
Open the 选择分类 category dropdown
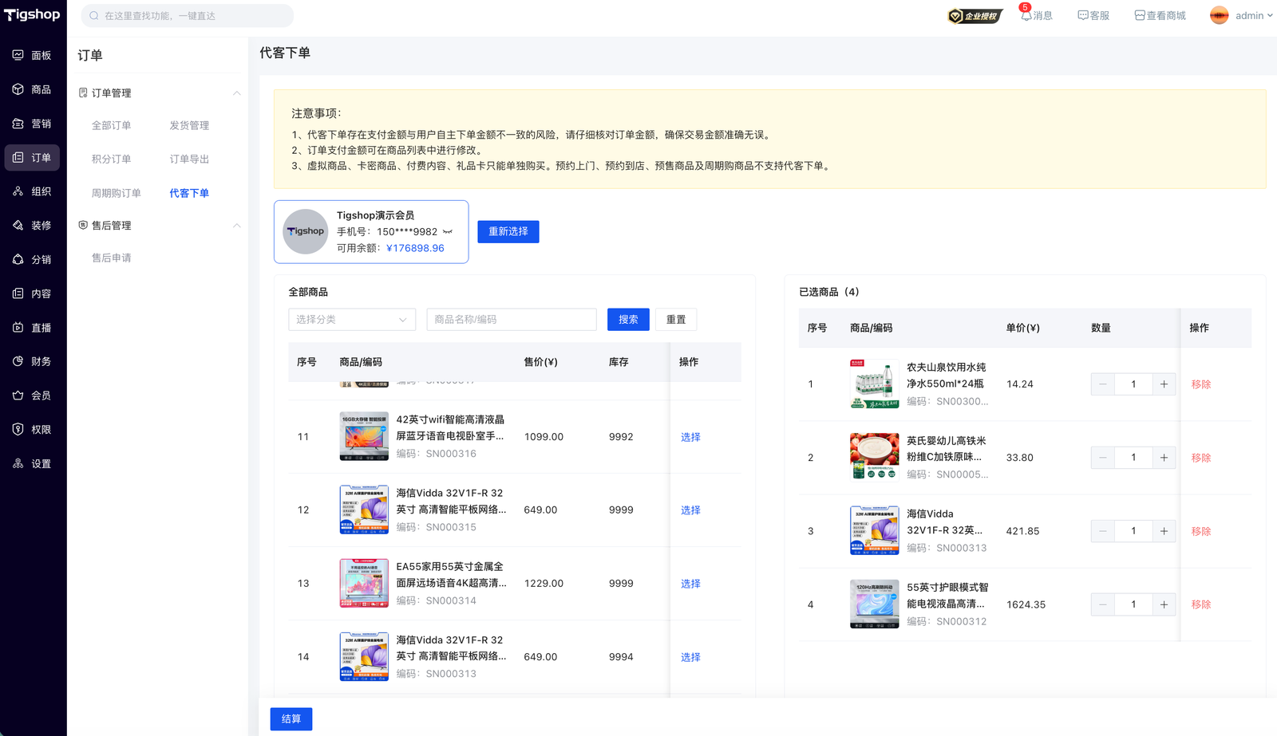coord(351,320)
